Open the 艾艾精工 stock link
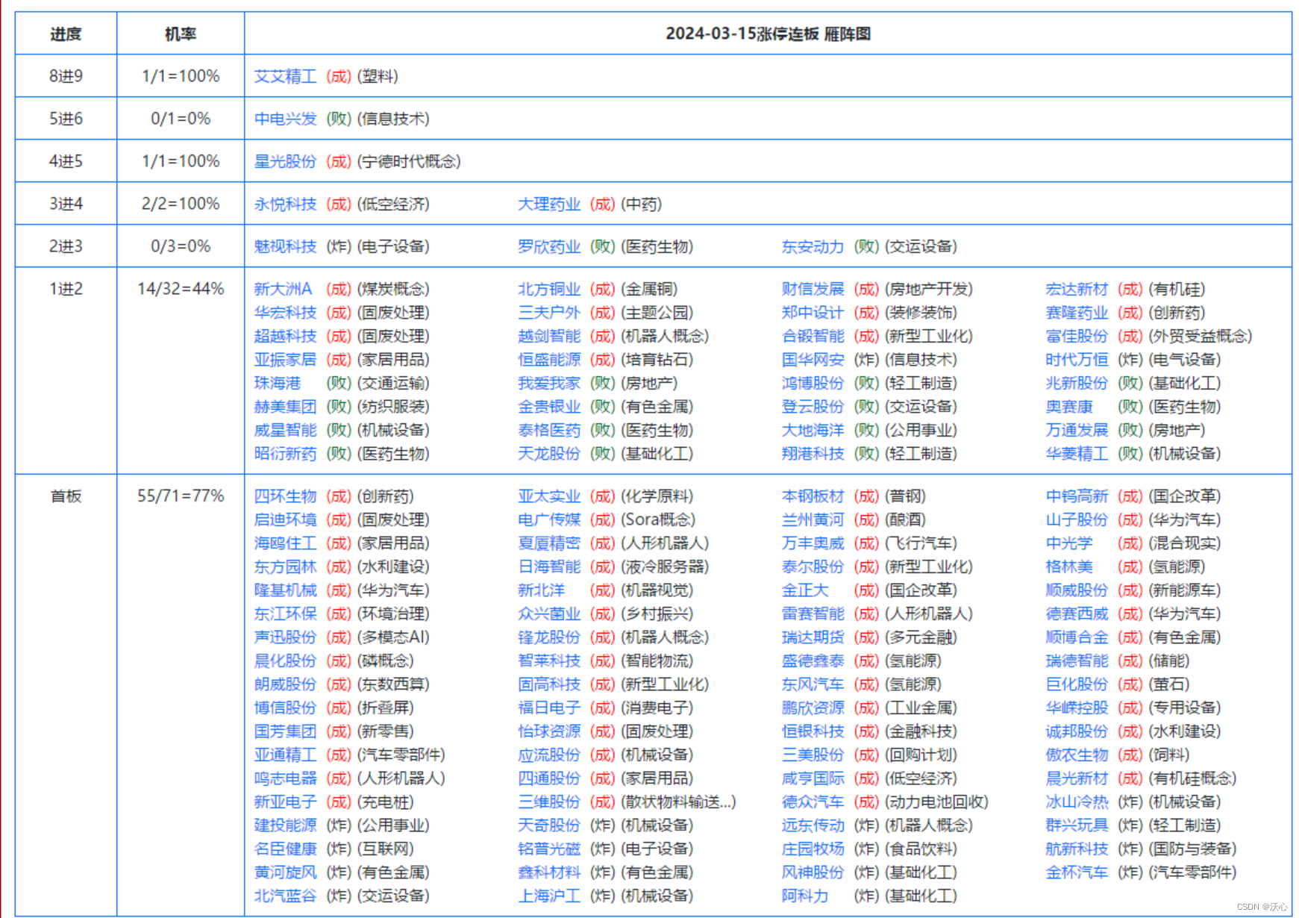The width and height of the screenshot is (1299, 918). click(x=285, y=76)
